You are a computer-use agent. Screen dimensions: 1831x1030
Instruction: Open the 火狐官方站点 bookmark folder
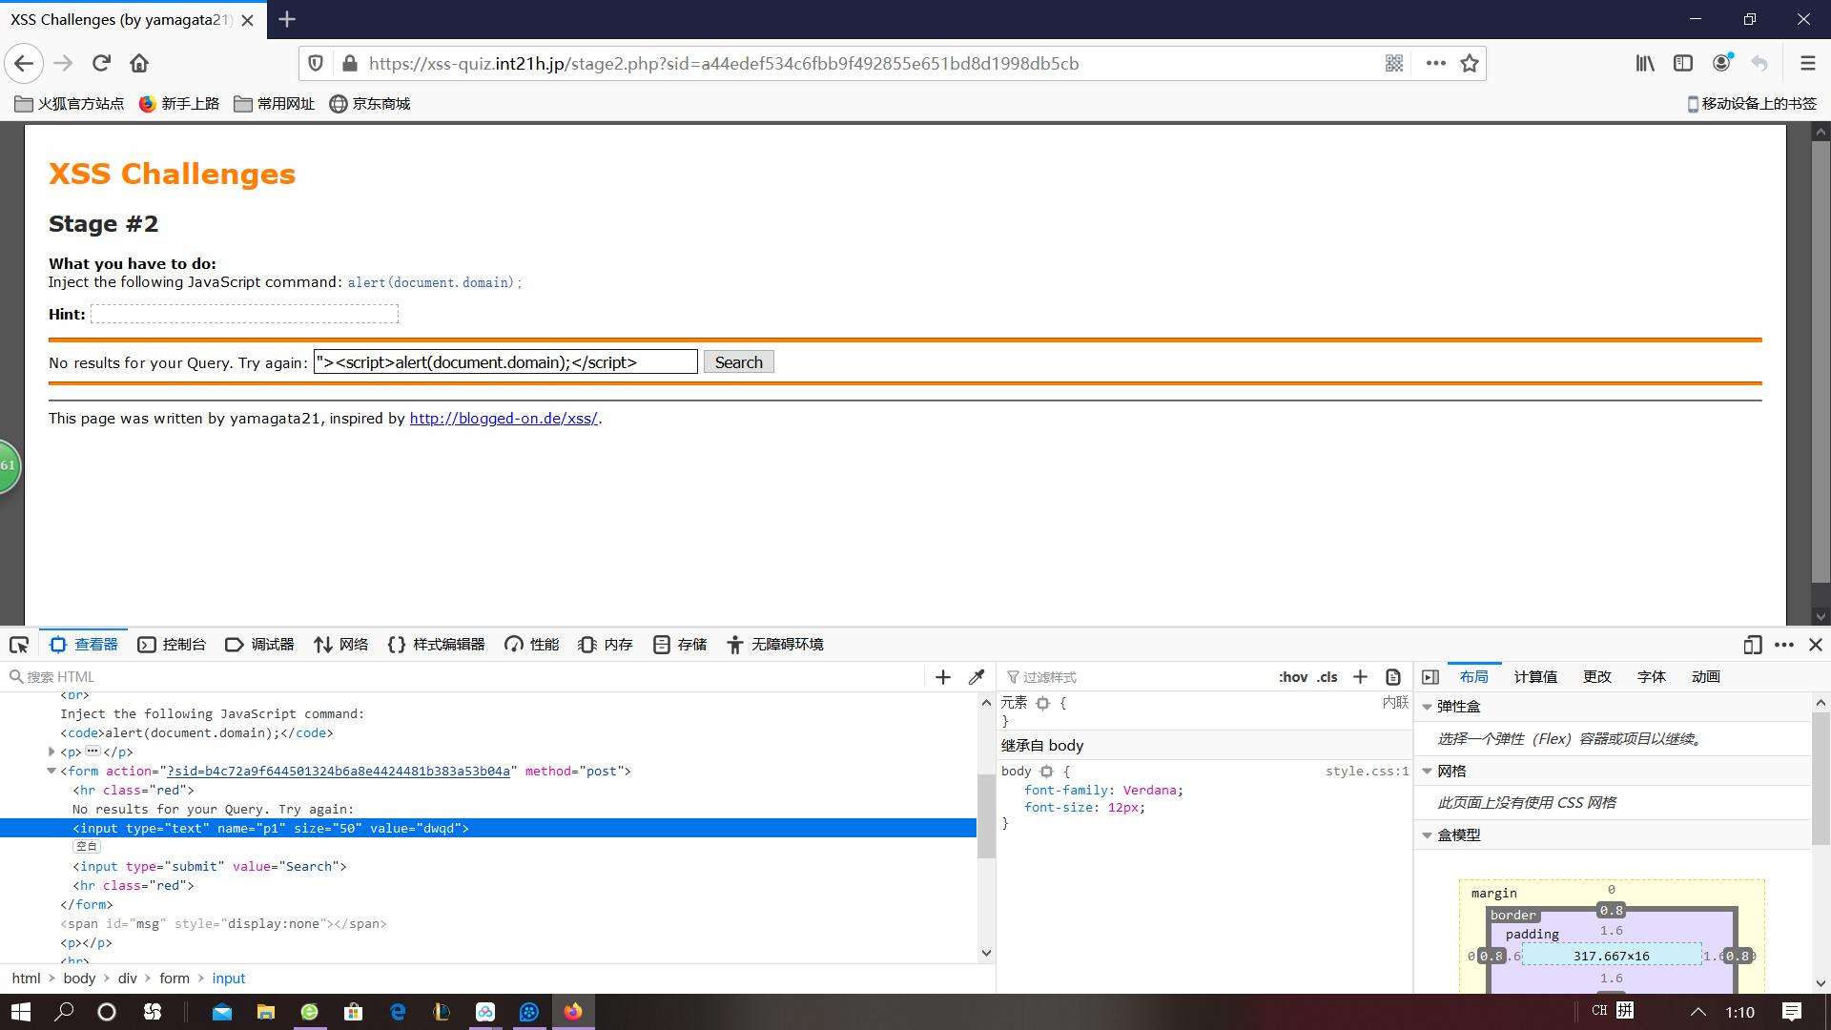coord(70,104)
